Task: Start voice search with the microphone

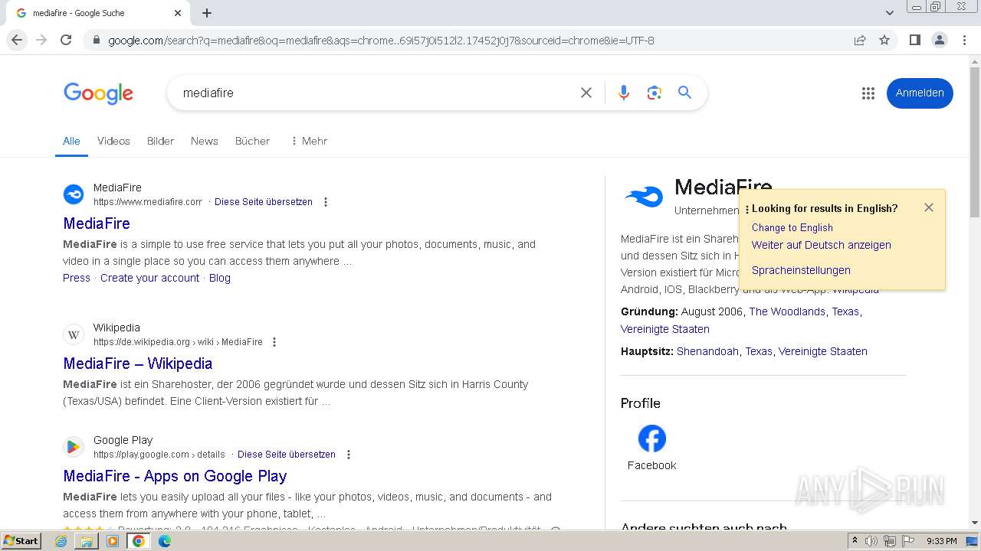Action: pyautogui.click(x=624, y=93)
